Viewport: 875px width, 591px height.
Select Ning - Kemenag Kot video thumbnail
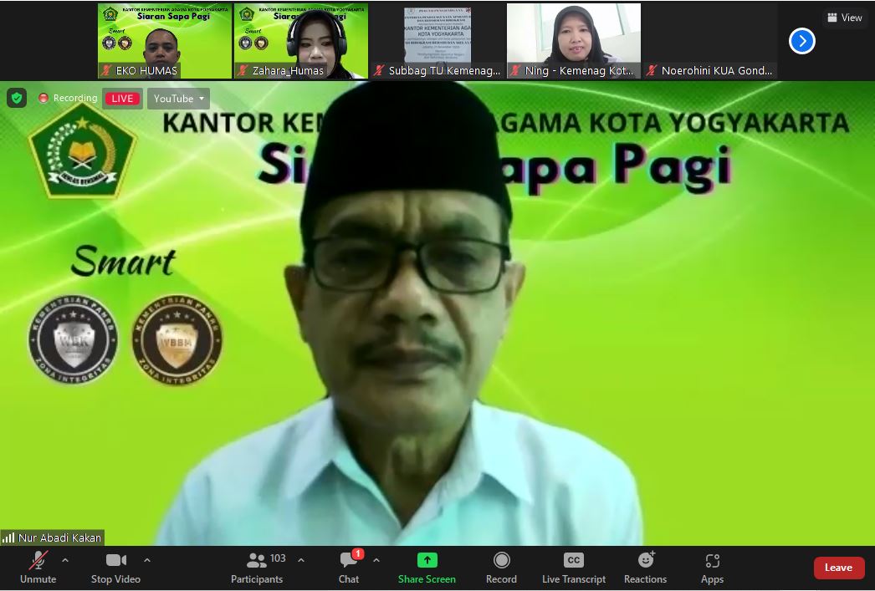574,41
